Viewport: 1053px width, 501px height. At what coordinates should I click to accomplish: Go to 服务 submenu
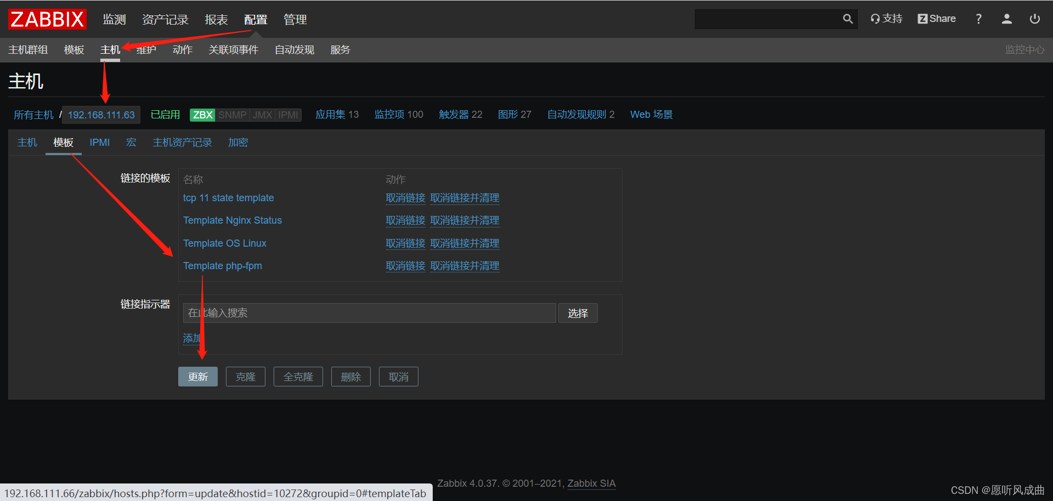click(x=340, y=50)
